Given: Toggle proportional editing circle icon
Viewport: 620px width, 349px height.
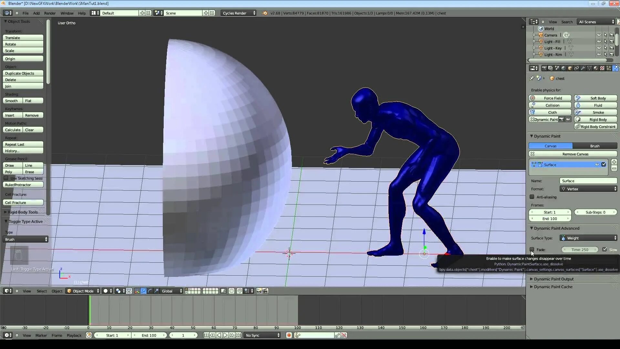Looking at the screenshot, I should tap(232, 291).
